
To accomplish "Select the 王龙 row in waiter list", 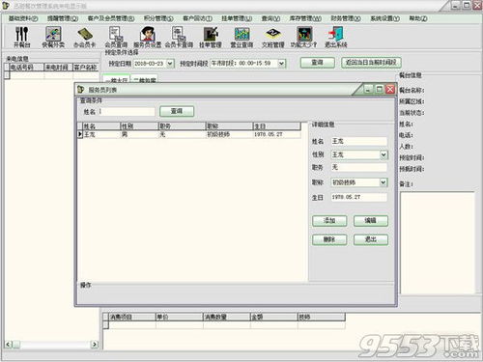I will click(189, 134).
